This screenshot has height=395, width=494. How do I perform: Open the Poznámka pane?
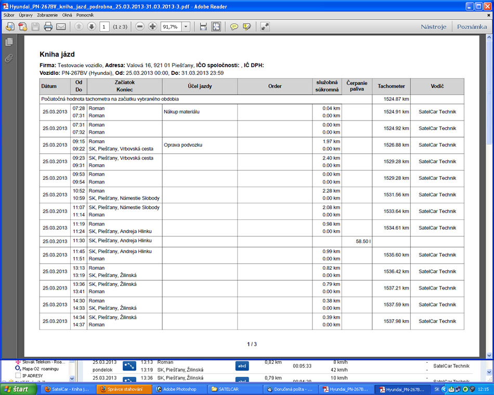[x=472, y=27]
